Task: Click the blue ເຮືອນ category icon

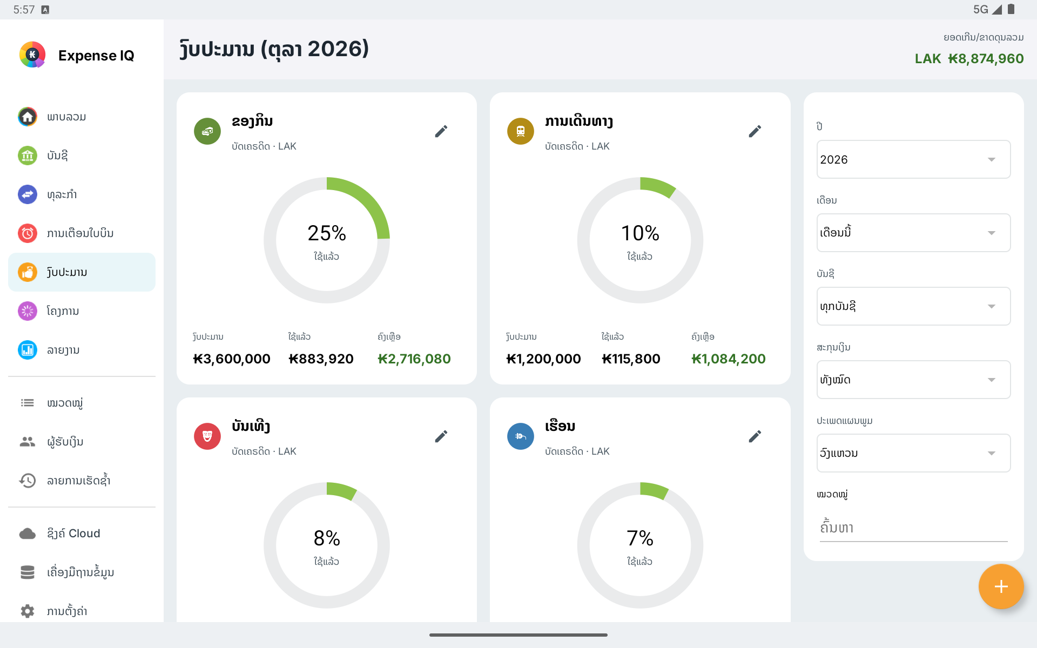Action: [521, 436]
